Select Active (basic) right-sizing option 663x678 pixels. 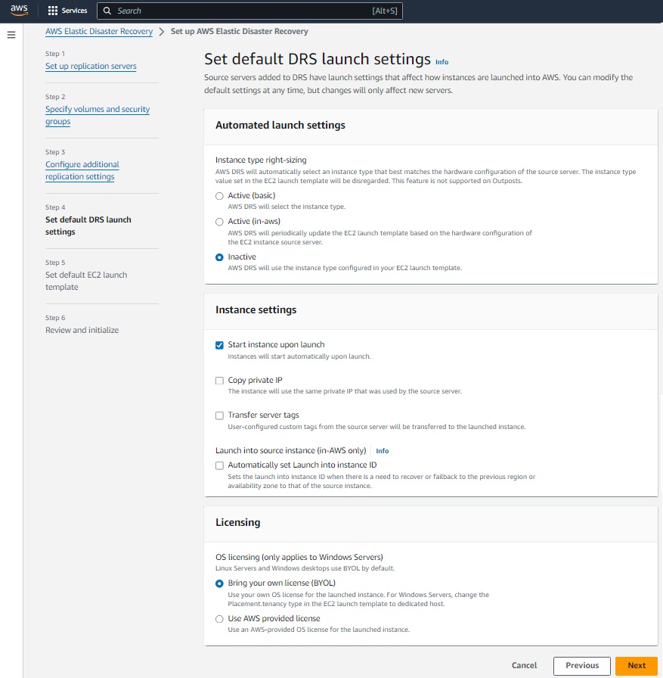tap(220, 196)
